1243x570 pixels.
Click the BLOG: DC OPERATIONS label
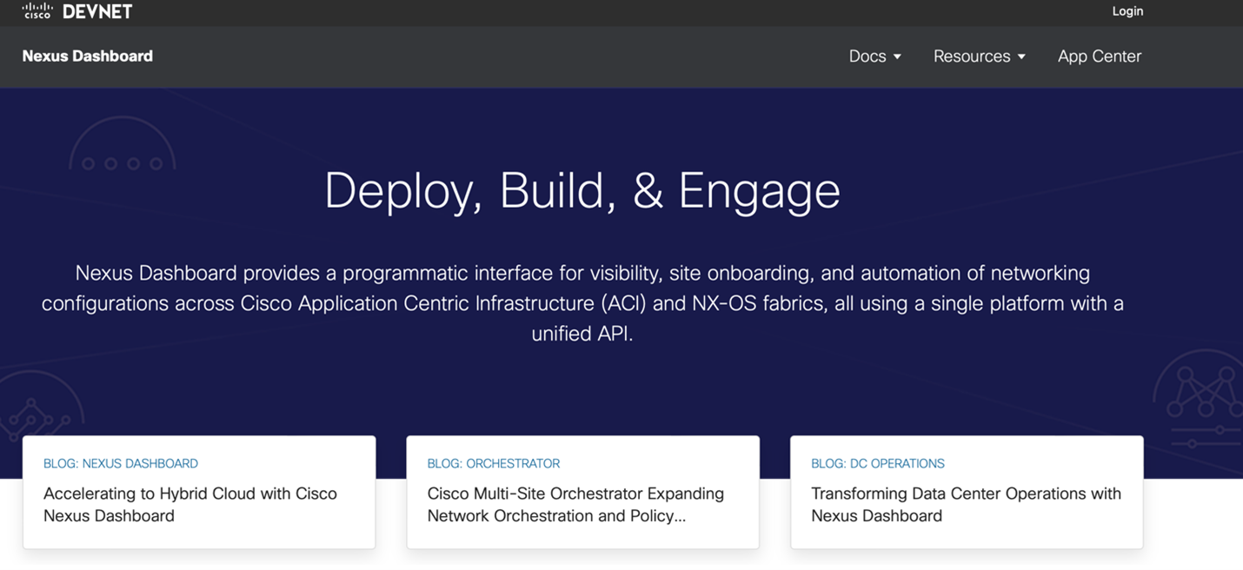(x=877, y=464)
